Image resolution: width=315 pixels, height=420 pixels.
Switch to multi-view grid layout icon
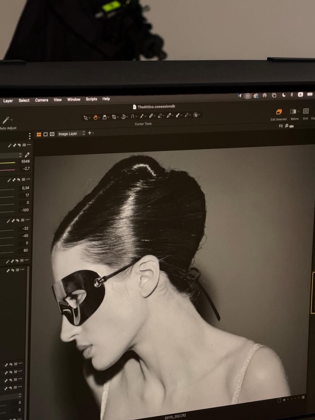point(39,134)
